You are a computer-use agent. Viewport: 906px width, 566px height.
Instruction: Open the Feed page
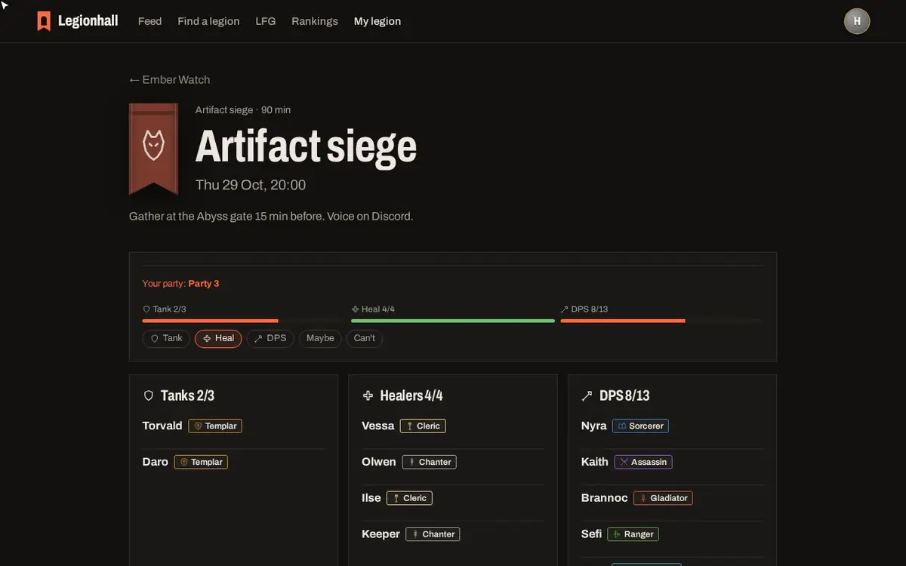pos(149,21)
